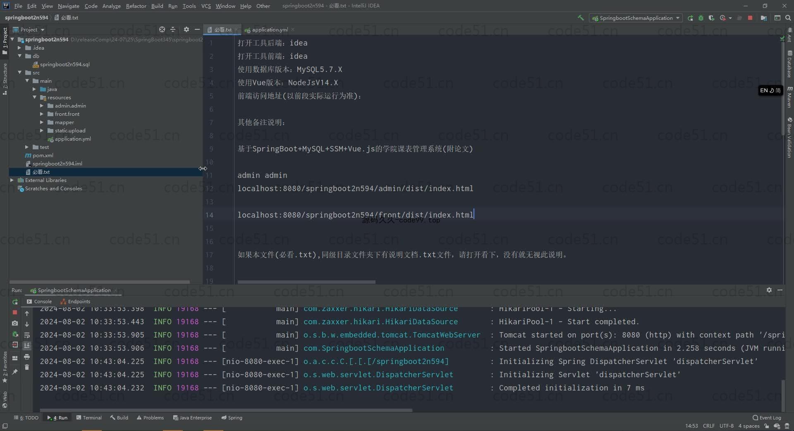Collapse the db folder
Image resolution: width=794 pixels, height=431 pixels.
click(19, 56)
